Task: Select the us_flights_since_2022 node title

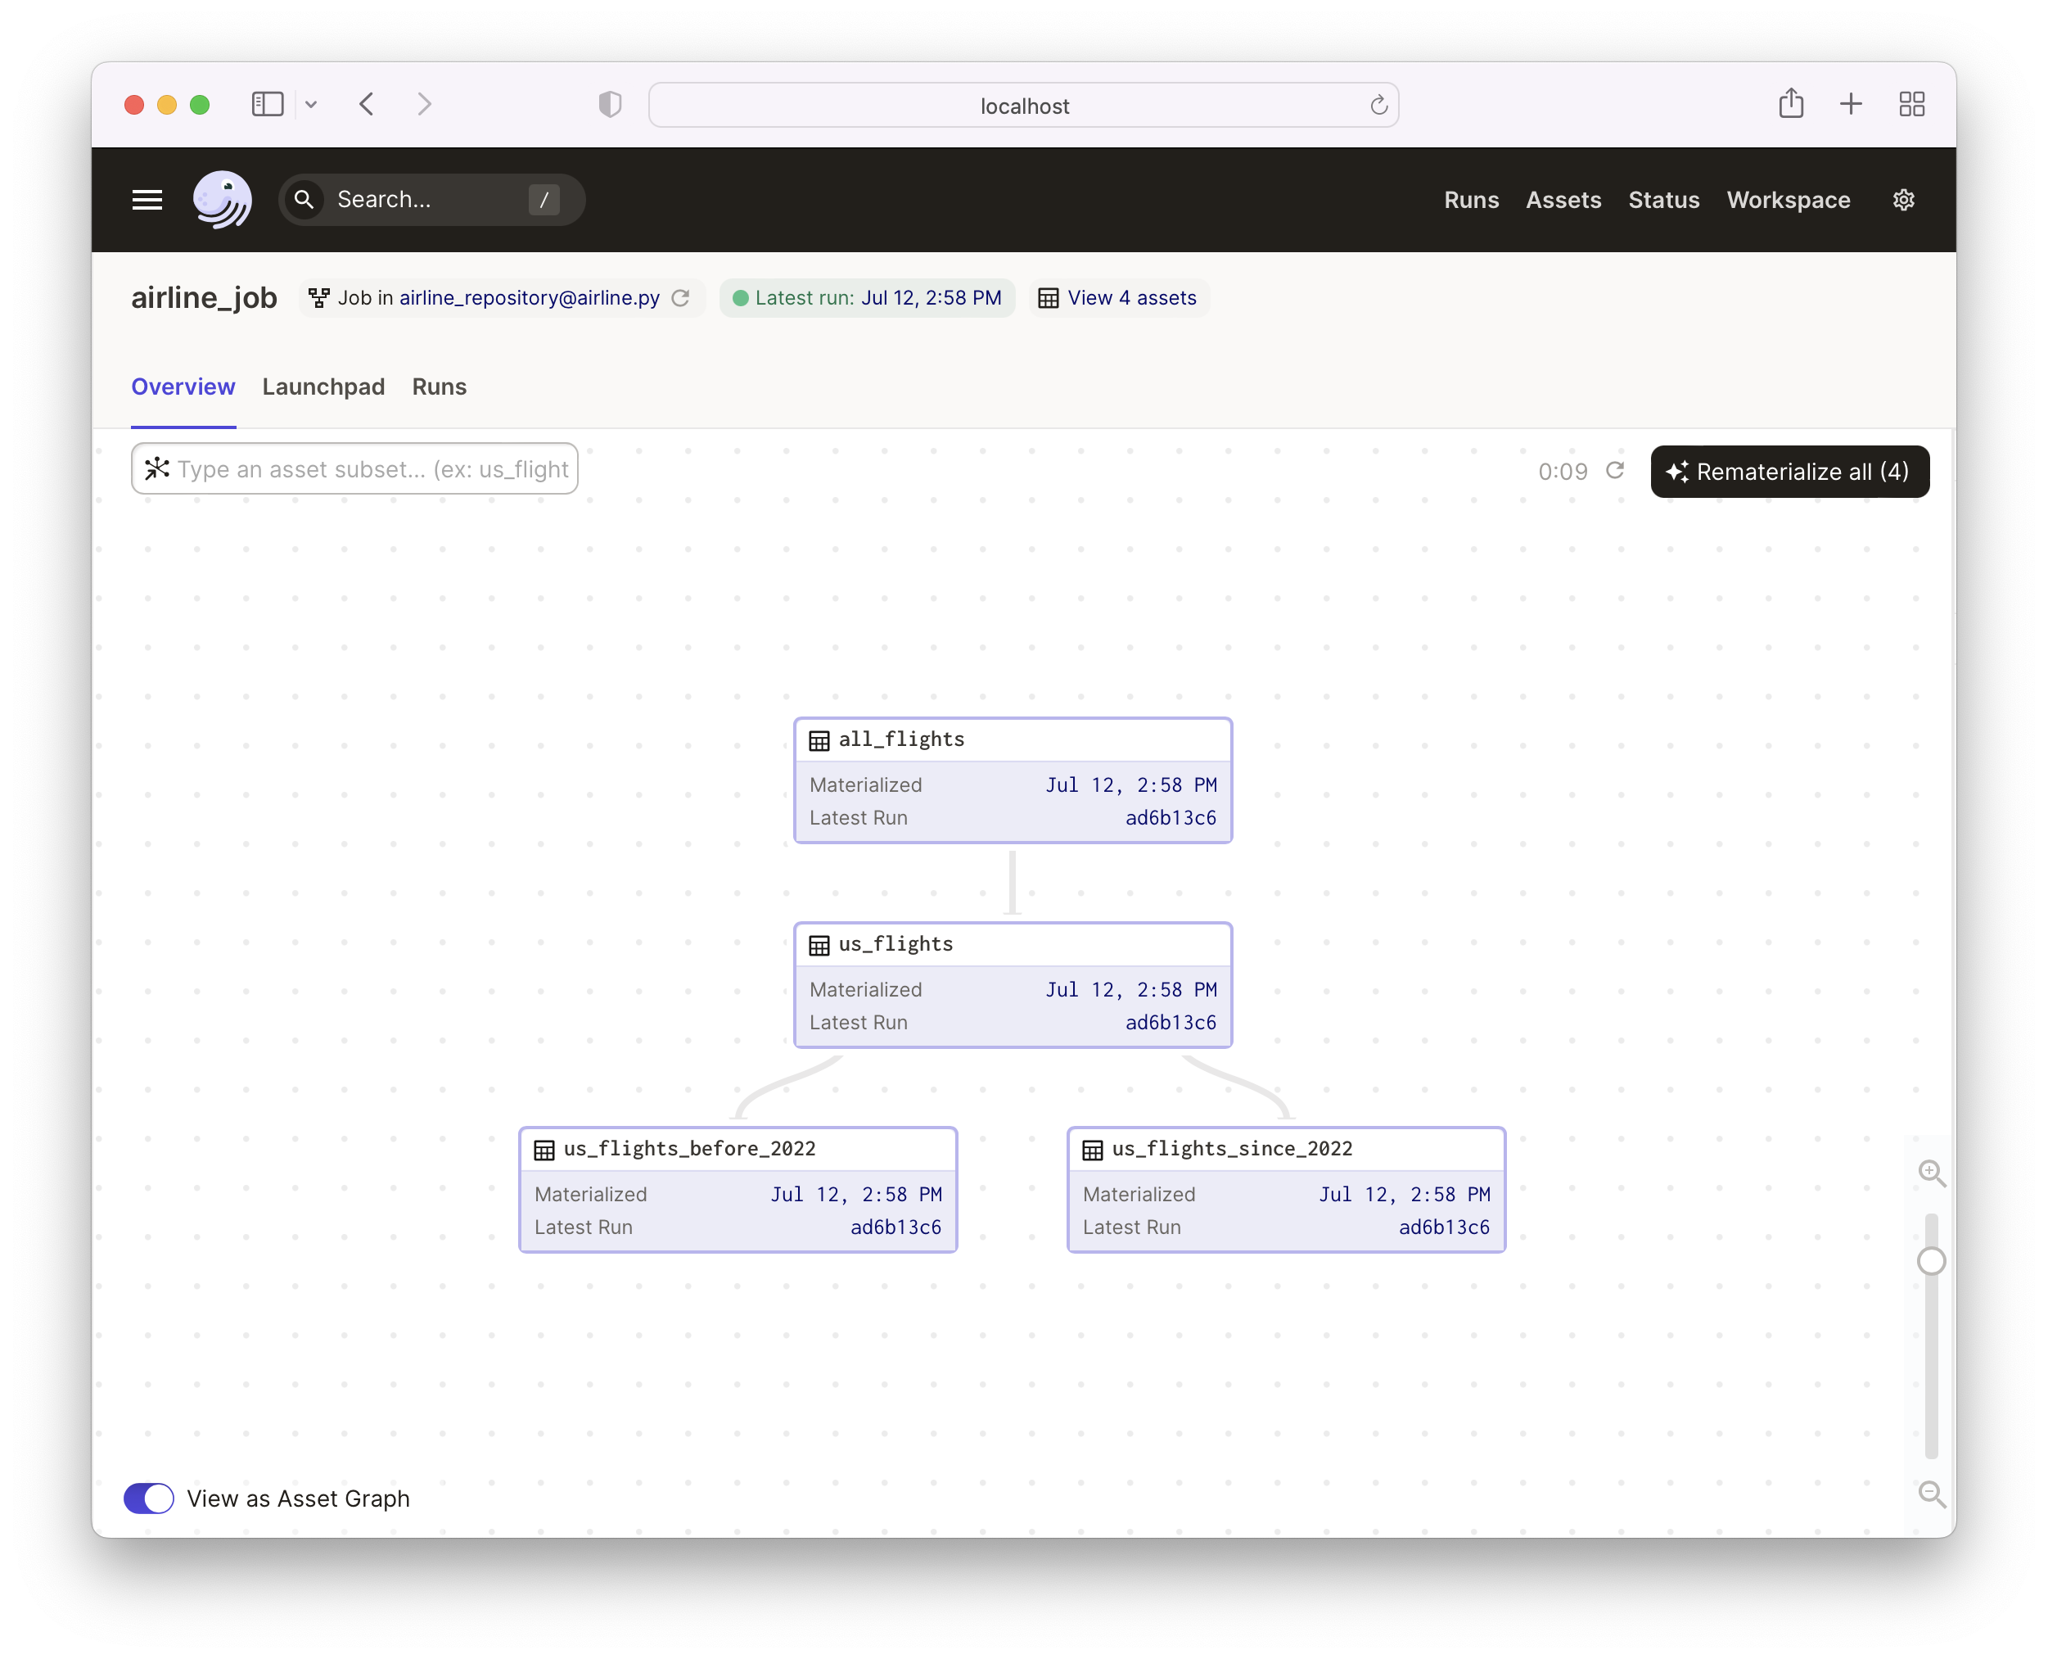Action: click(x=1231, y=1149)
